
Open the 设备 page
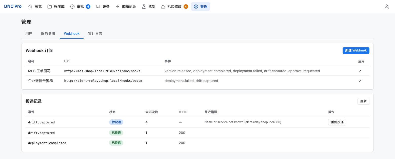(x=103, y=7)
